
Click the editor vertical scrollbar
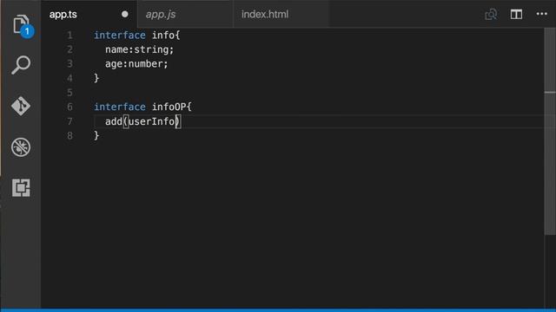pos(550,131)
